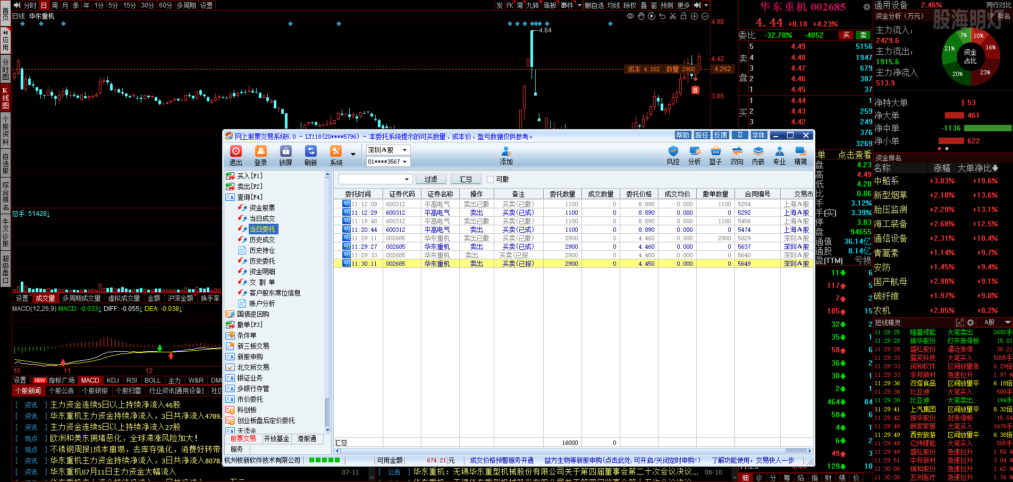Click 大单净比 sort arrow column header
Image resolution: width=1013 pixels, height=482 pixels.
pyautogui.click(x=978, y=168)
